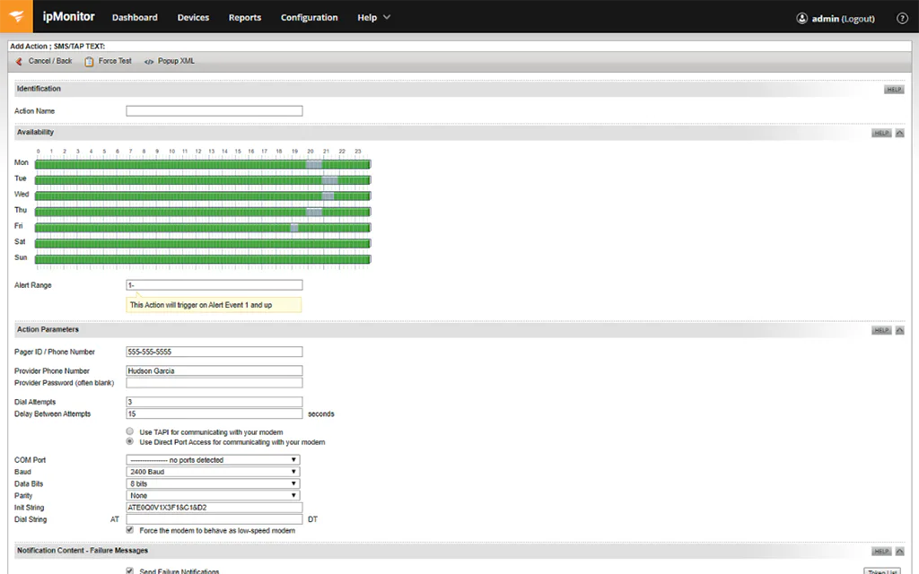This screenshot has height=574, width=919.
Task: Open HELP for Availability section
Action: [x=881, y=133]
